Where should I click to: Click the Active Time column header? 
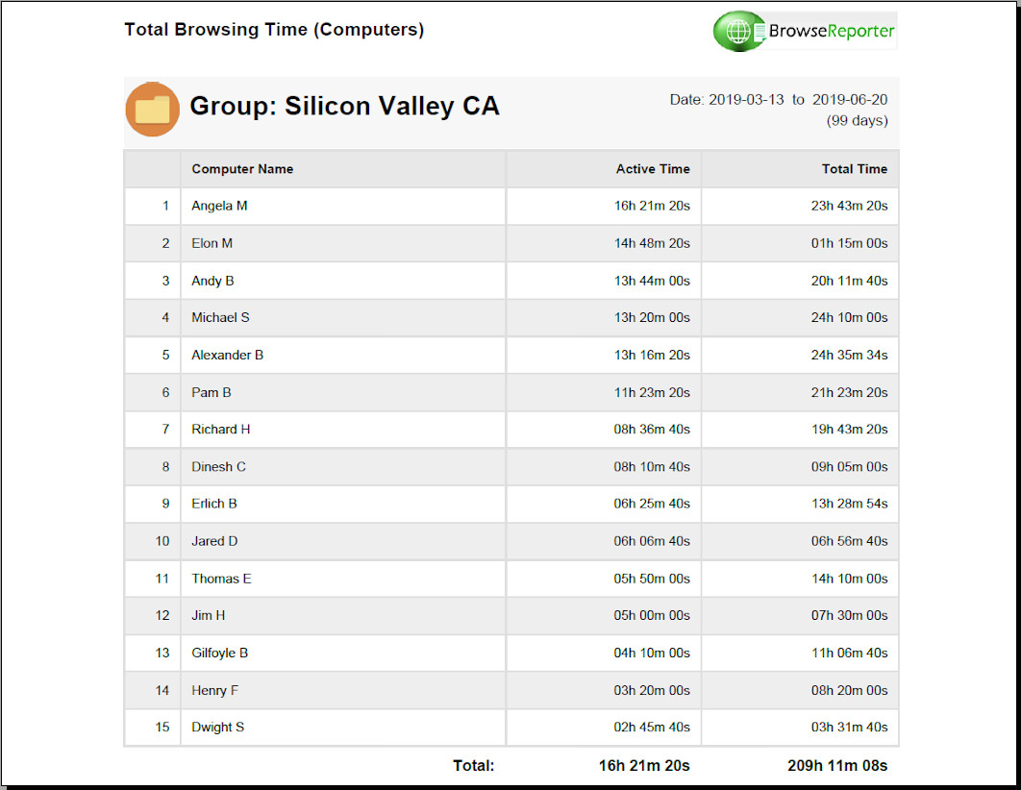(x=653, y=169)
